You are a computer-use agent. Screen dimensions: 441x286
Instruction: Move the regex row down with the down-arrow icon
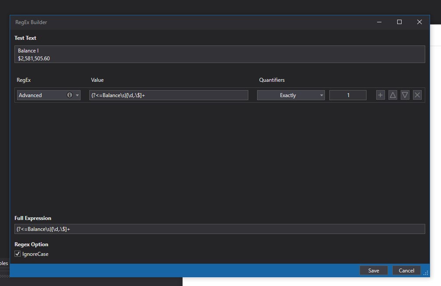pyautogui.click(x=405, y=95)
